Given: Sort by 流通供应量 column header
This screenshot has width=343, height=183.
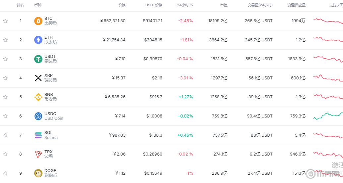Looking at the screenshot, I should (x=297, y=5).
